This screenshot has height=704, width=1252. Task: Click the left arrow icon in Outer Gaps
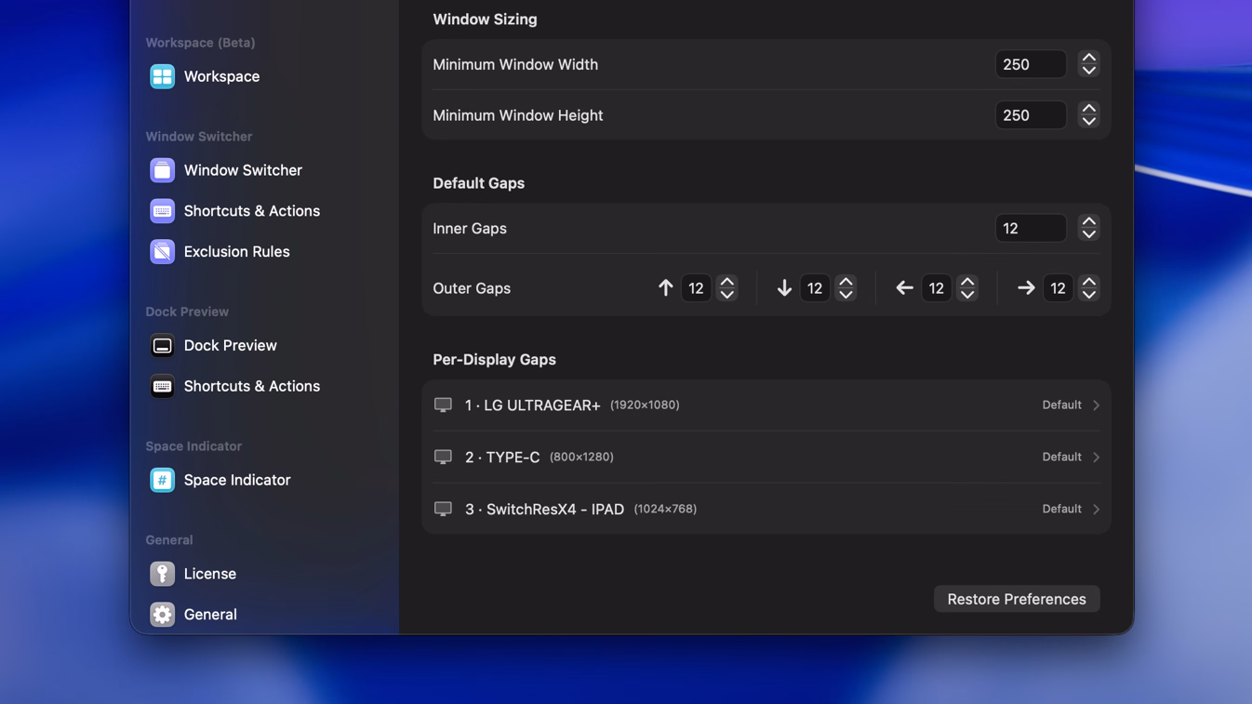tap(904, 288)
